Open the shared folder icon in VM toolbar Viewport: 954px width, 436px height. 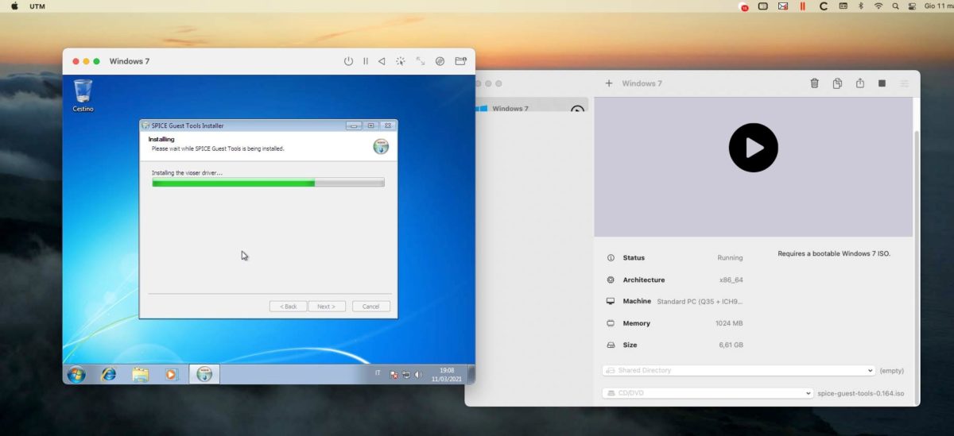point(460,61)
